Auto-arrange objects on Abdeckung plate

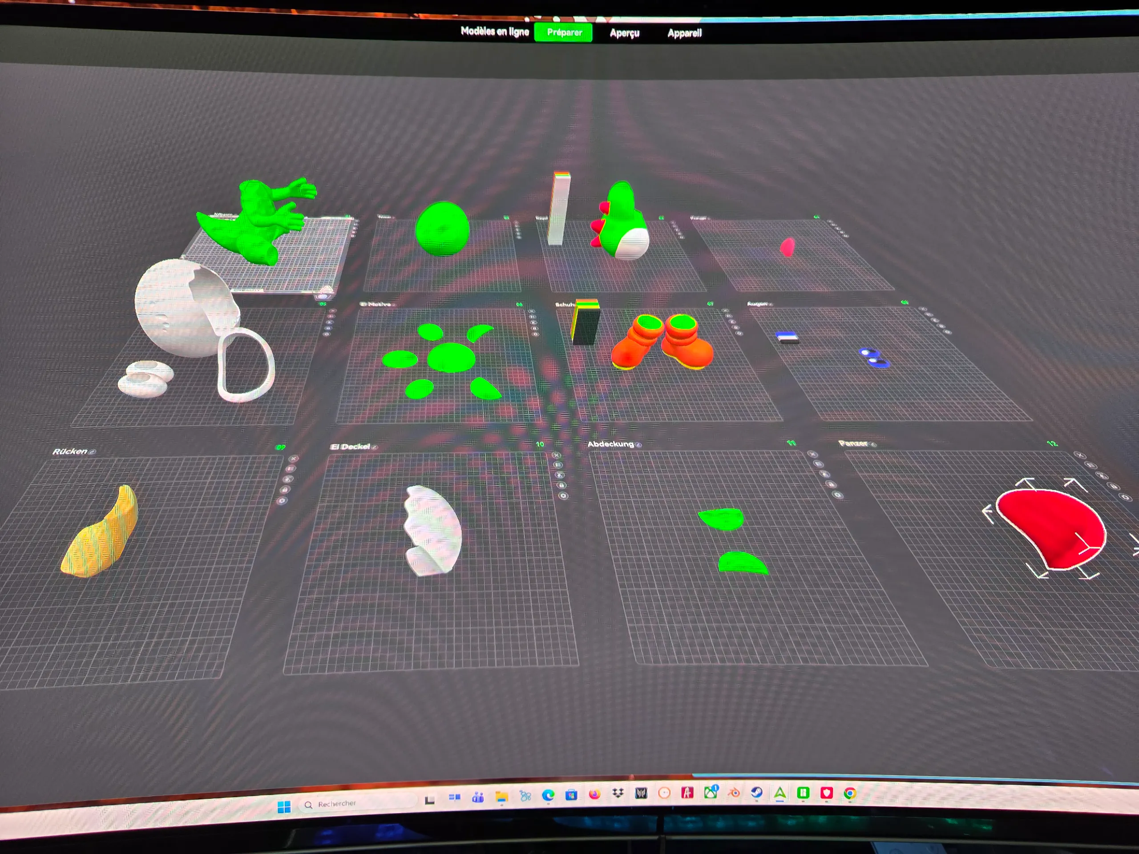click(x=825, y=474)
